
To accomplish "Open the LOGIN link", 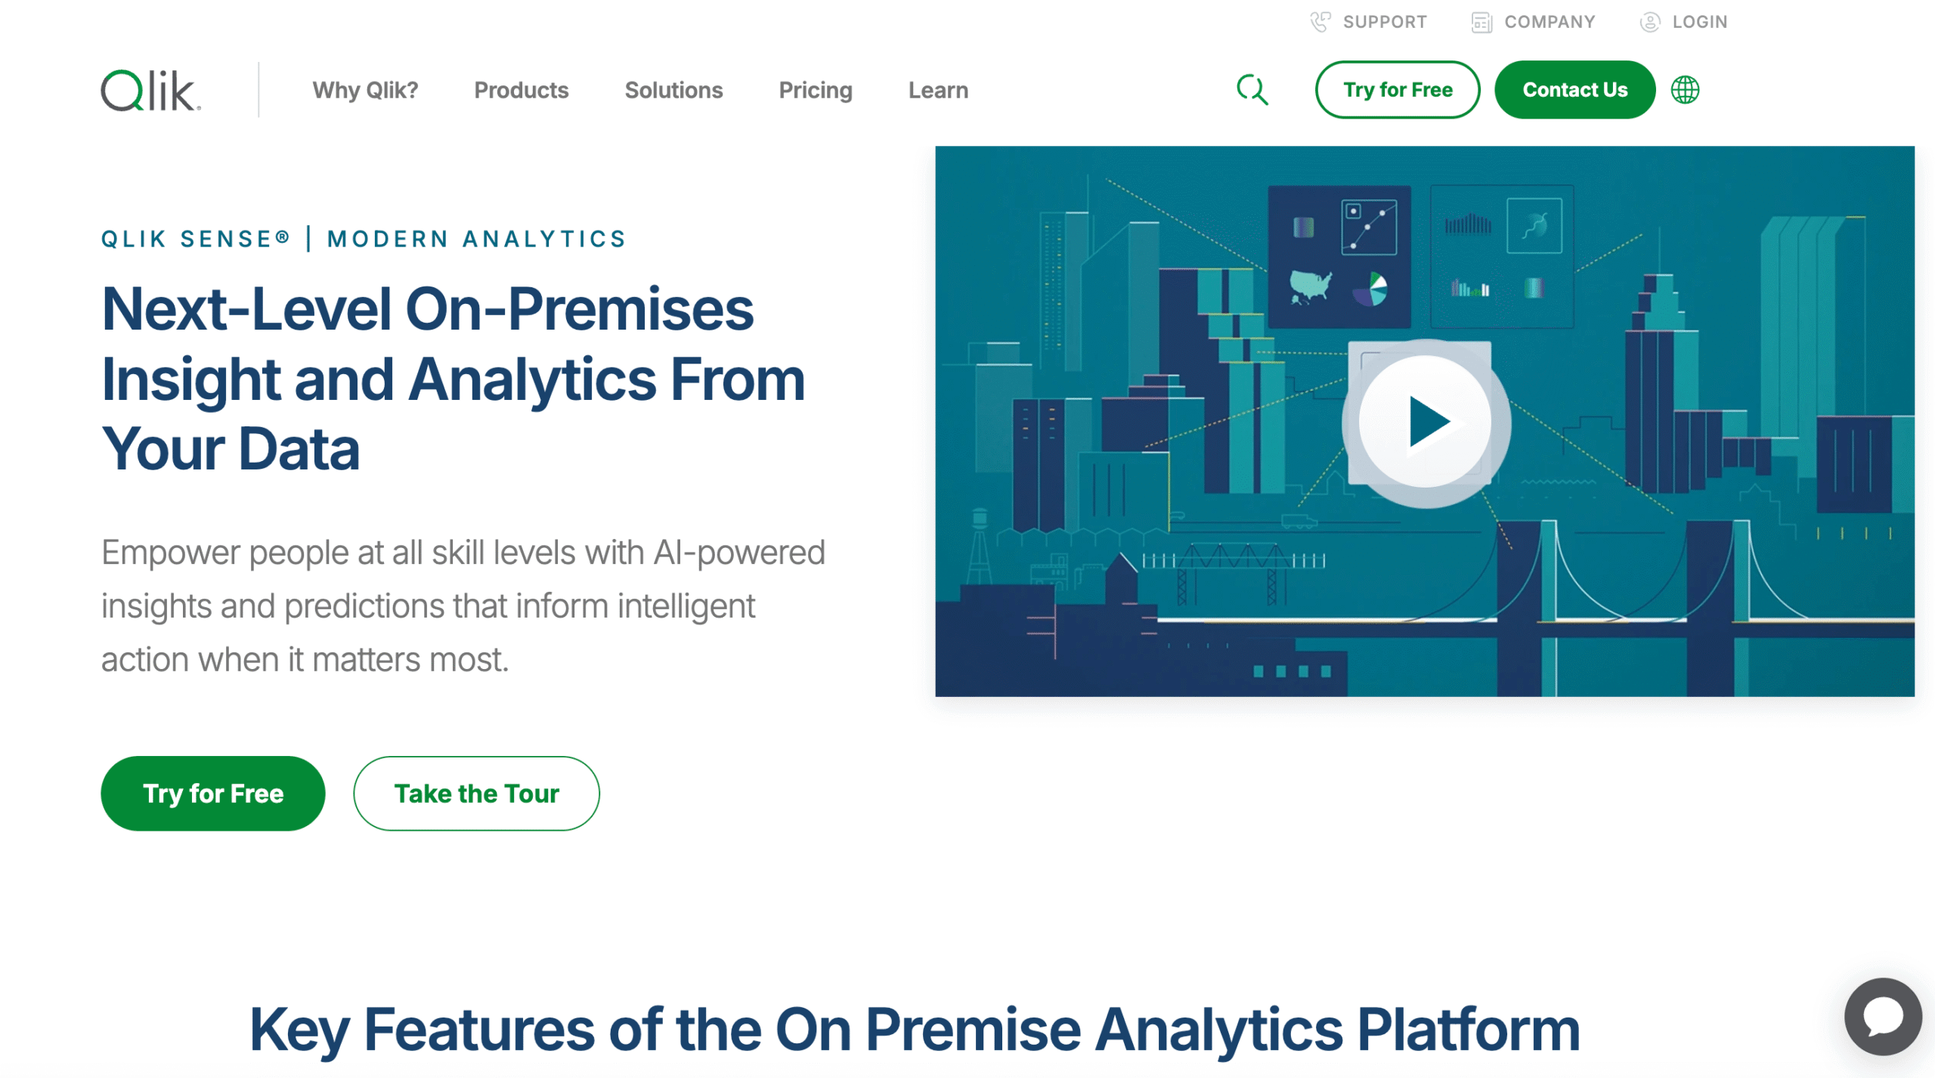I will pos(1699,21).
